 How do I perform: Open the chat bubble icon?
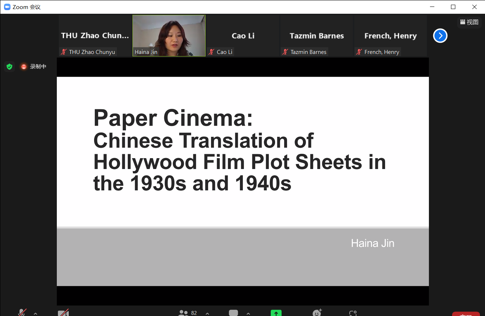click(233, 313)
